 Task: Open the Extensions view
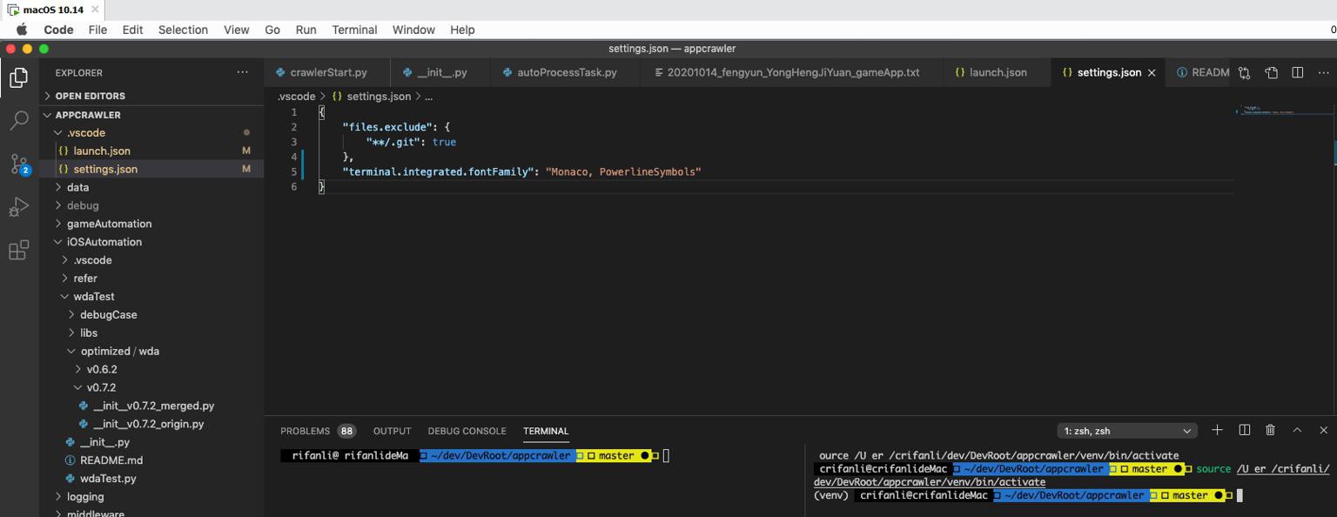click(x=18, y=251)
